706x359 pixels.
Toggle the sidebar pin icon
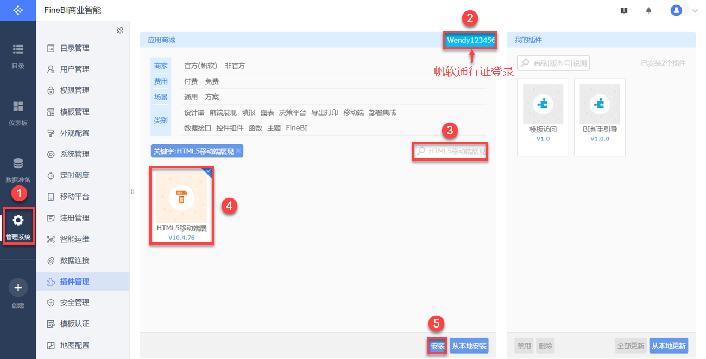[120, 30]
